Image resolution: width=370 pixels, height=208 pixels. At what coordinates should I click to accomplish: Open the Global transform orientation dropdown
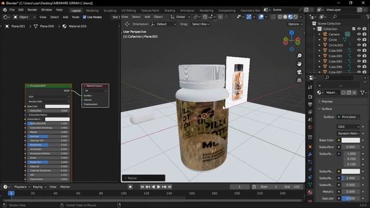180,17
